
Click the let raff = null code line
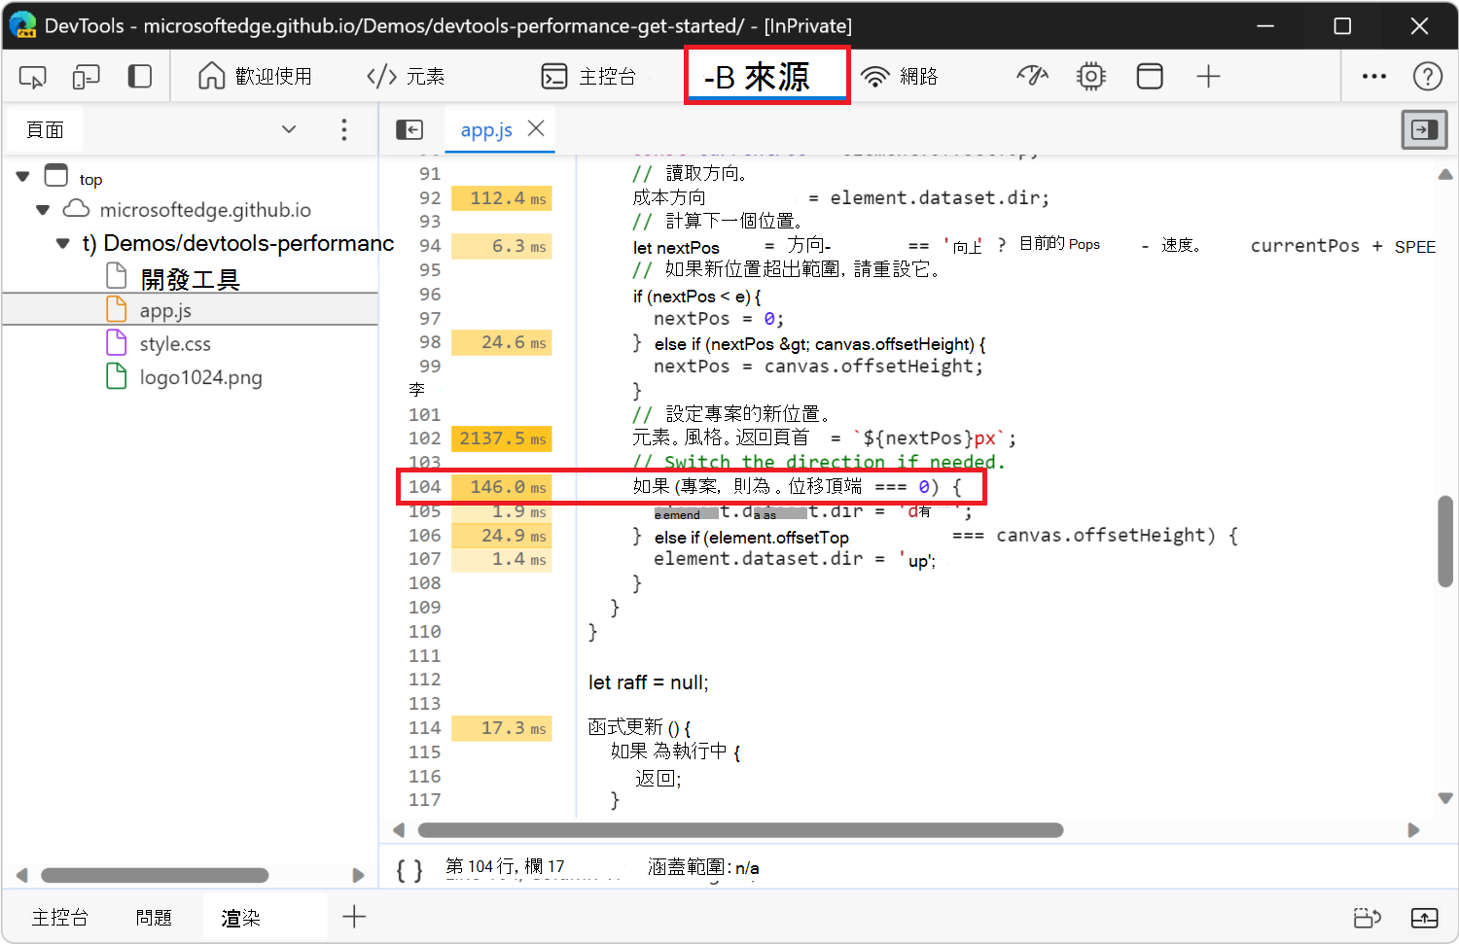coord(649,682)
